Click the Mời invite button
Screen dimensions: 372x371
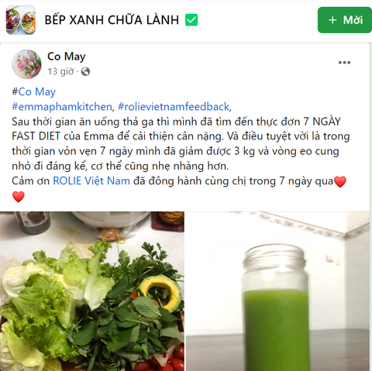(345, 20)
